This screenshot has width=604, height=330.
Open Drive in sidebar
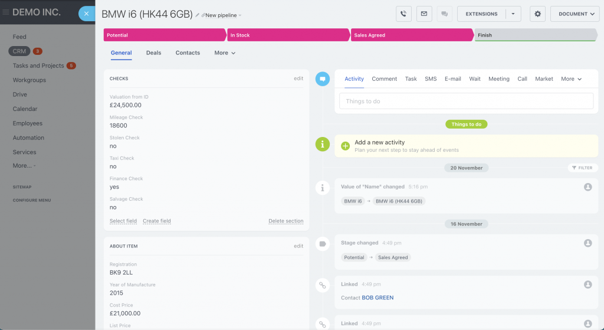tap(19, 94)
